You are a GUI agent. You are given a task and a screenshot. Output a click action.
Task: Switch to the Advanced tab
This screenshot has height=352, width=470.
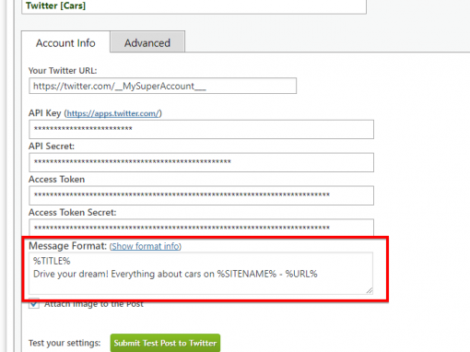147,42
